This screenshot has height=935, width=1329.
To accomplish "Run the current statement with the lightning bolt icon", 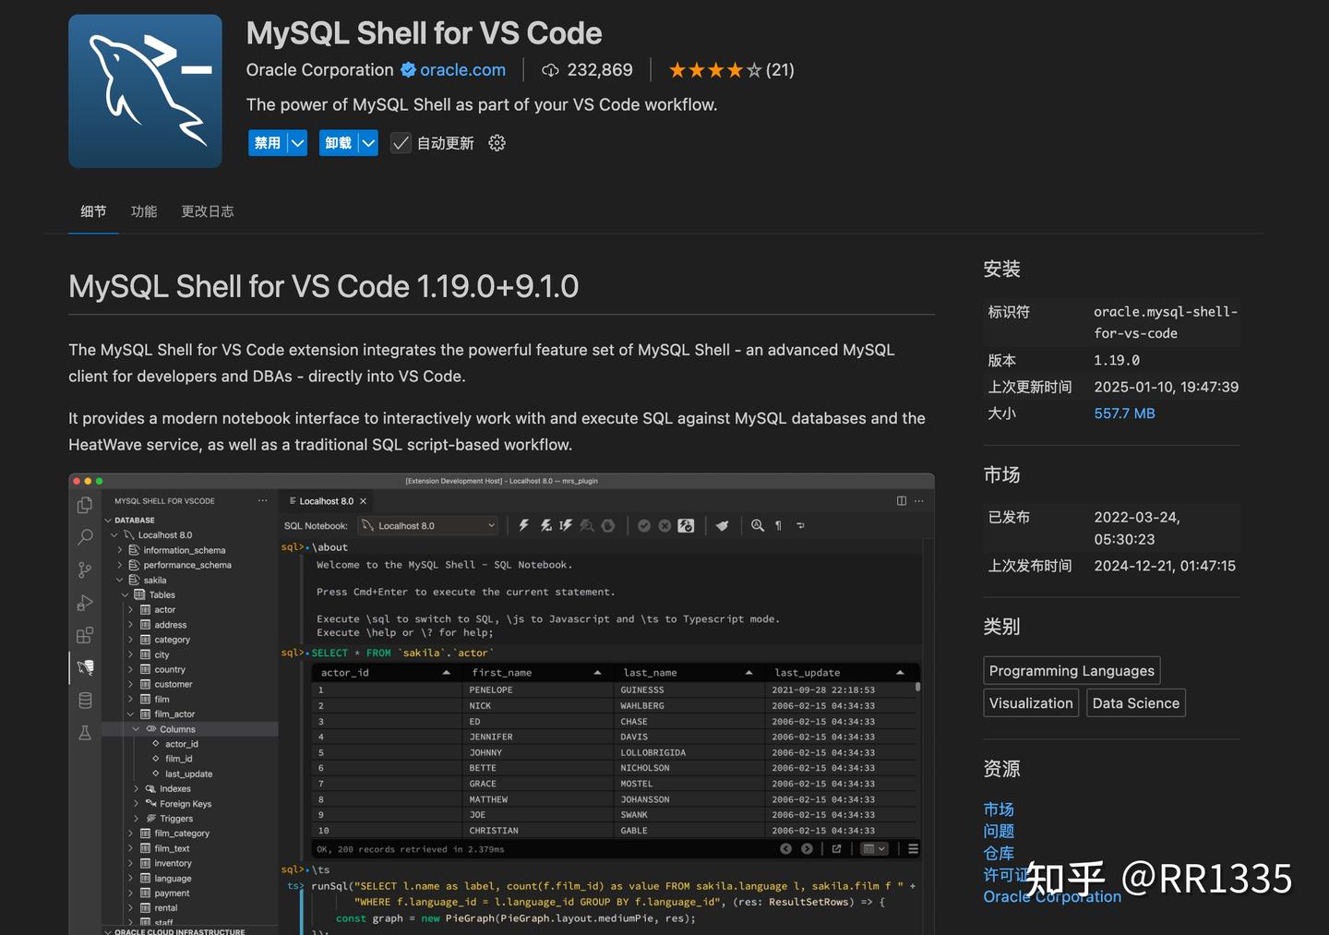I will 524,525.
